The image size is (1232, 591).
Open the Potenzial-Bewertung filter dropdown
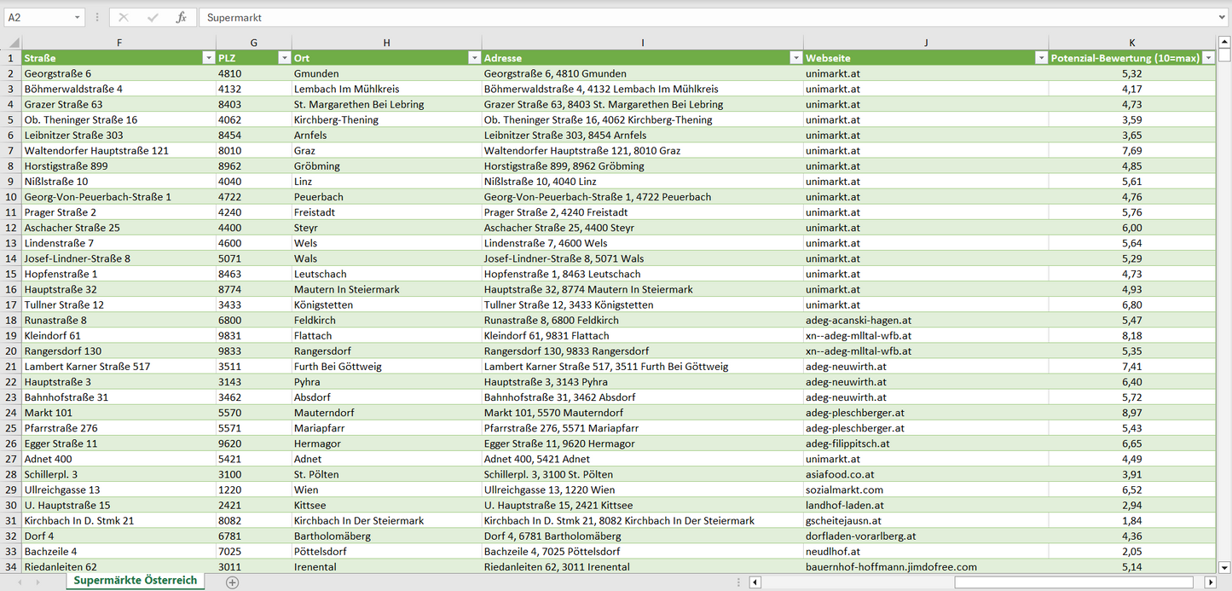pos(1208,58)
